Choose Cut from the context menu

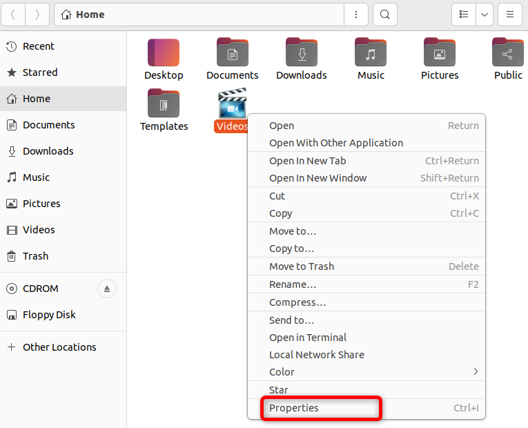click(366, 196)
